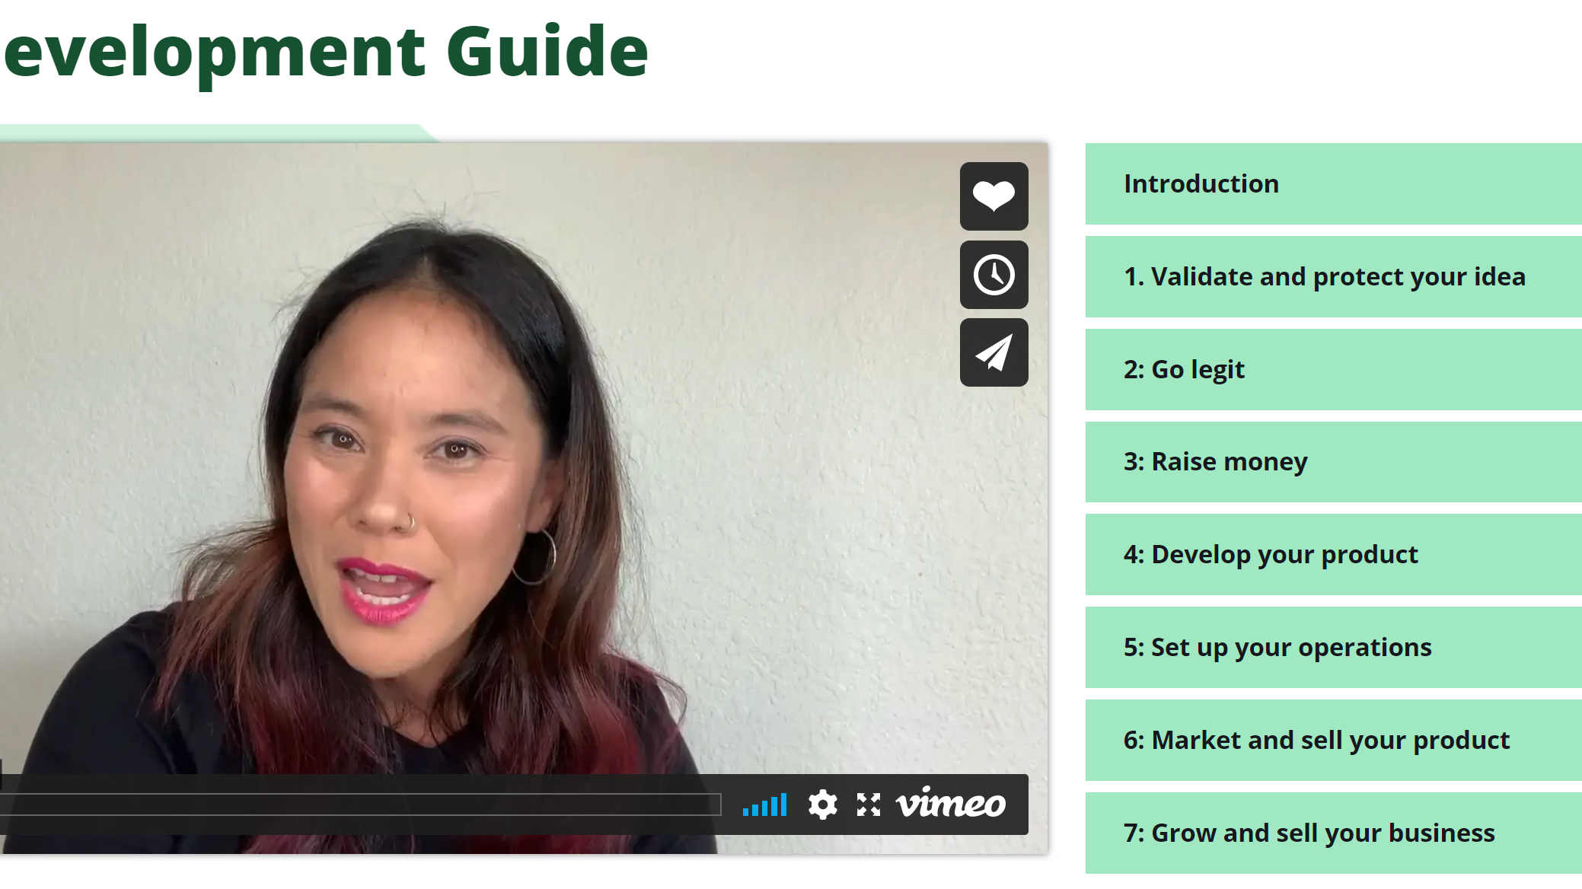Open '5: Set up your operations'
1582x889 pixels.
1333,647
